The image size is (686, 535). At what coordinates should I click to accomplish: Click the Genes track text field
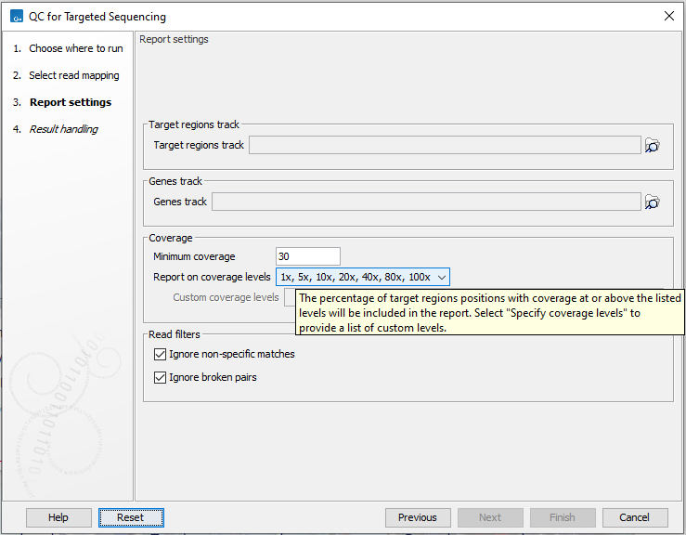[x=425, y=202]
